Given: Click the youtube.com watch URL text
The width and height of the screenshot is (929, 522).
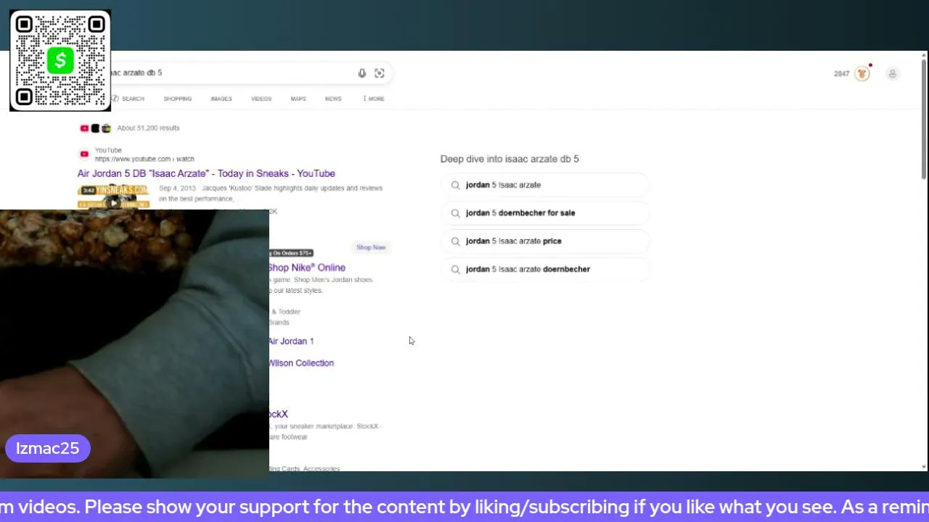Looking at the screenshot, I should [144, 159].
